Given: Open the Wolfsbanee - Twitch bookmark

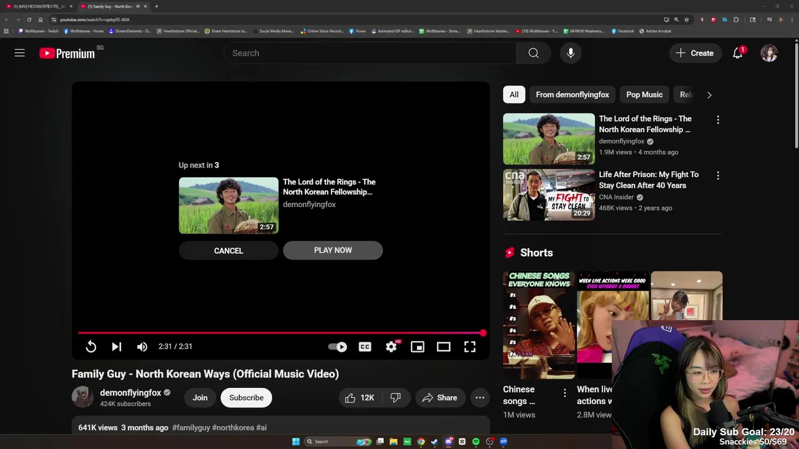Looking at the screenshot, I should click(38, 31).
